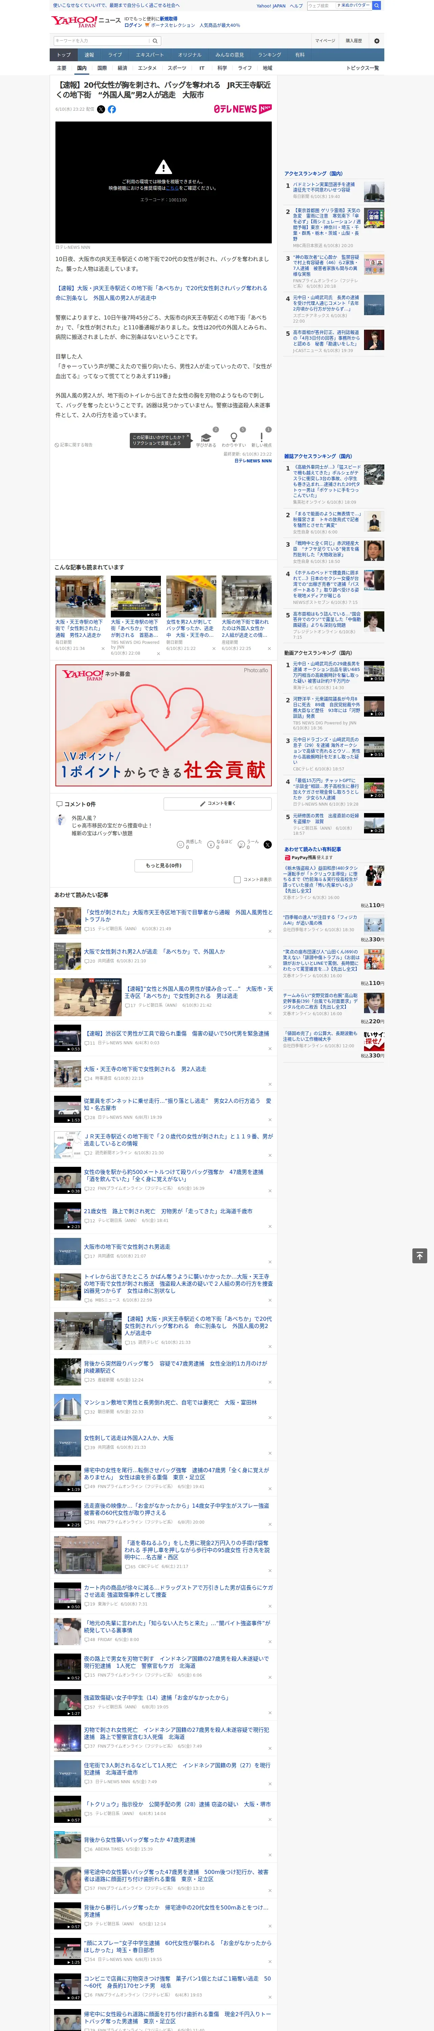
Task: Open link 大阪で女性刺され男2人が逃走 「あべちか」で、外国人か
Action: click(x=154, y=952)
